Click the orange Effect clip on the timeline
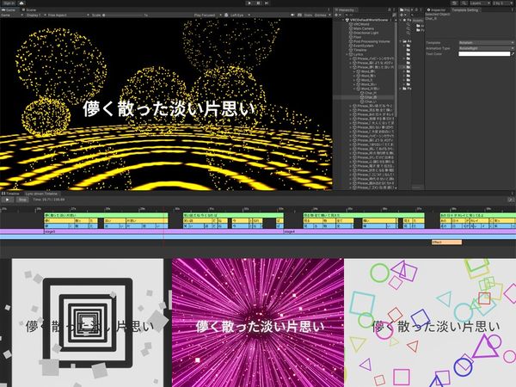 (x=446, y=243)
